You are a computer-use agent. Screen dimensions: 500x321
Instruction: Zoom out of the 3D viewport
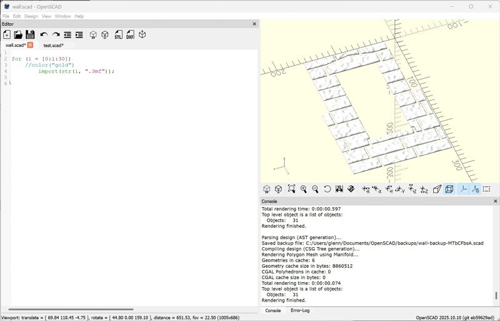(x=315, y=189)
